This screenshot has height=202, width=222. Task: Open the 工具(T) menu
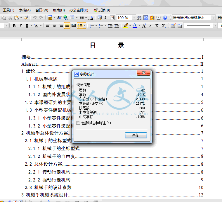pyautogui.click(x=9, y=10)
